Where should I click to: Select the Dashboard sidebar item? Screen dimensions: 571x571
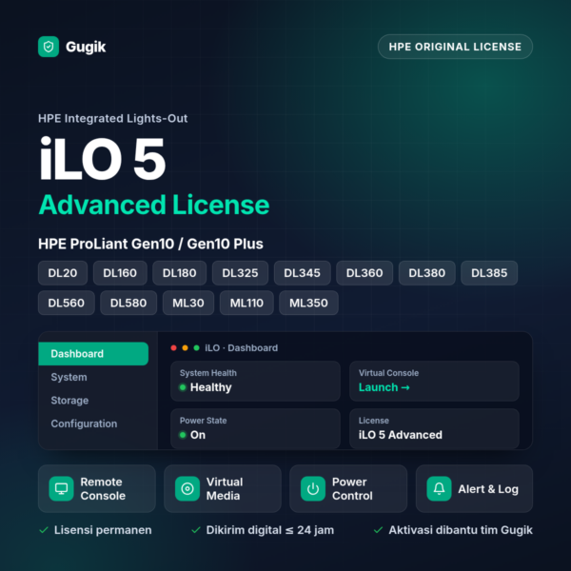point(93,354)
